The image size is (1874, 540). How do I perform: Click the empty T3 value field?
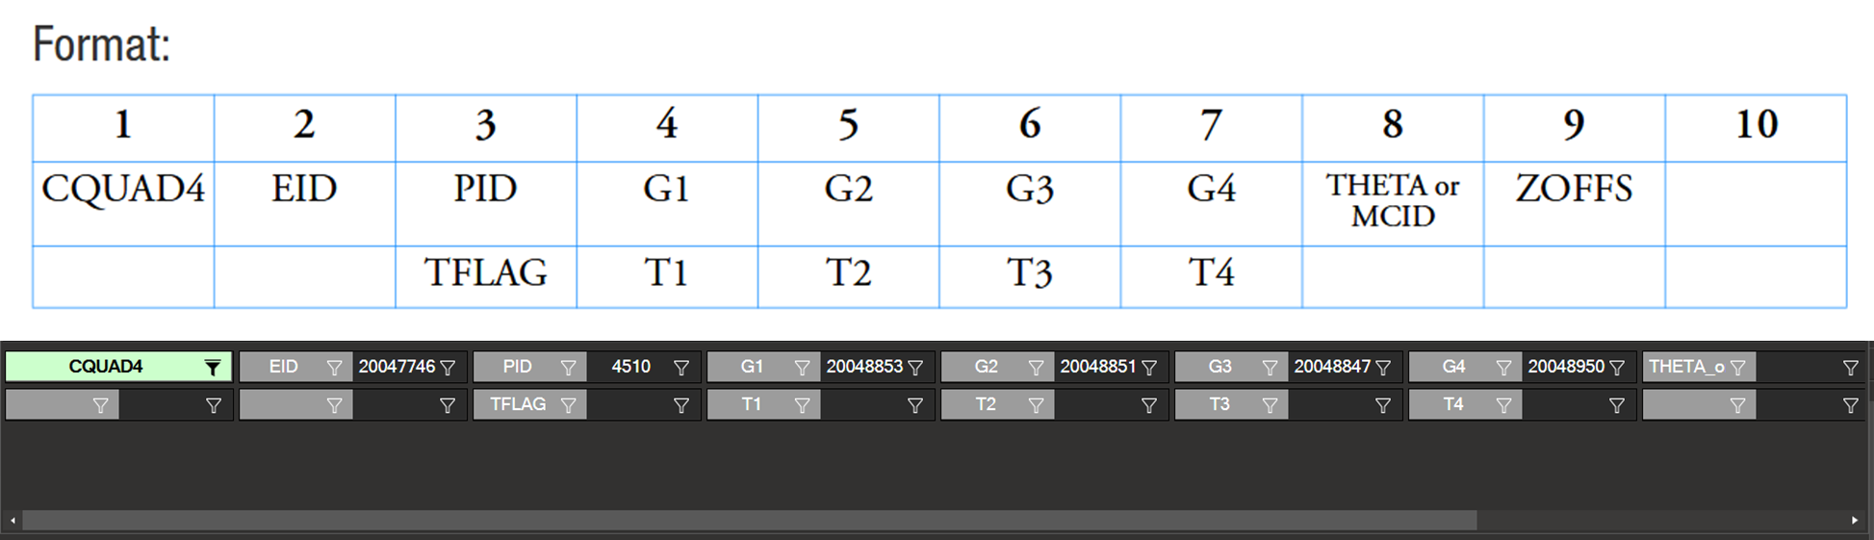point(1331,405)
